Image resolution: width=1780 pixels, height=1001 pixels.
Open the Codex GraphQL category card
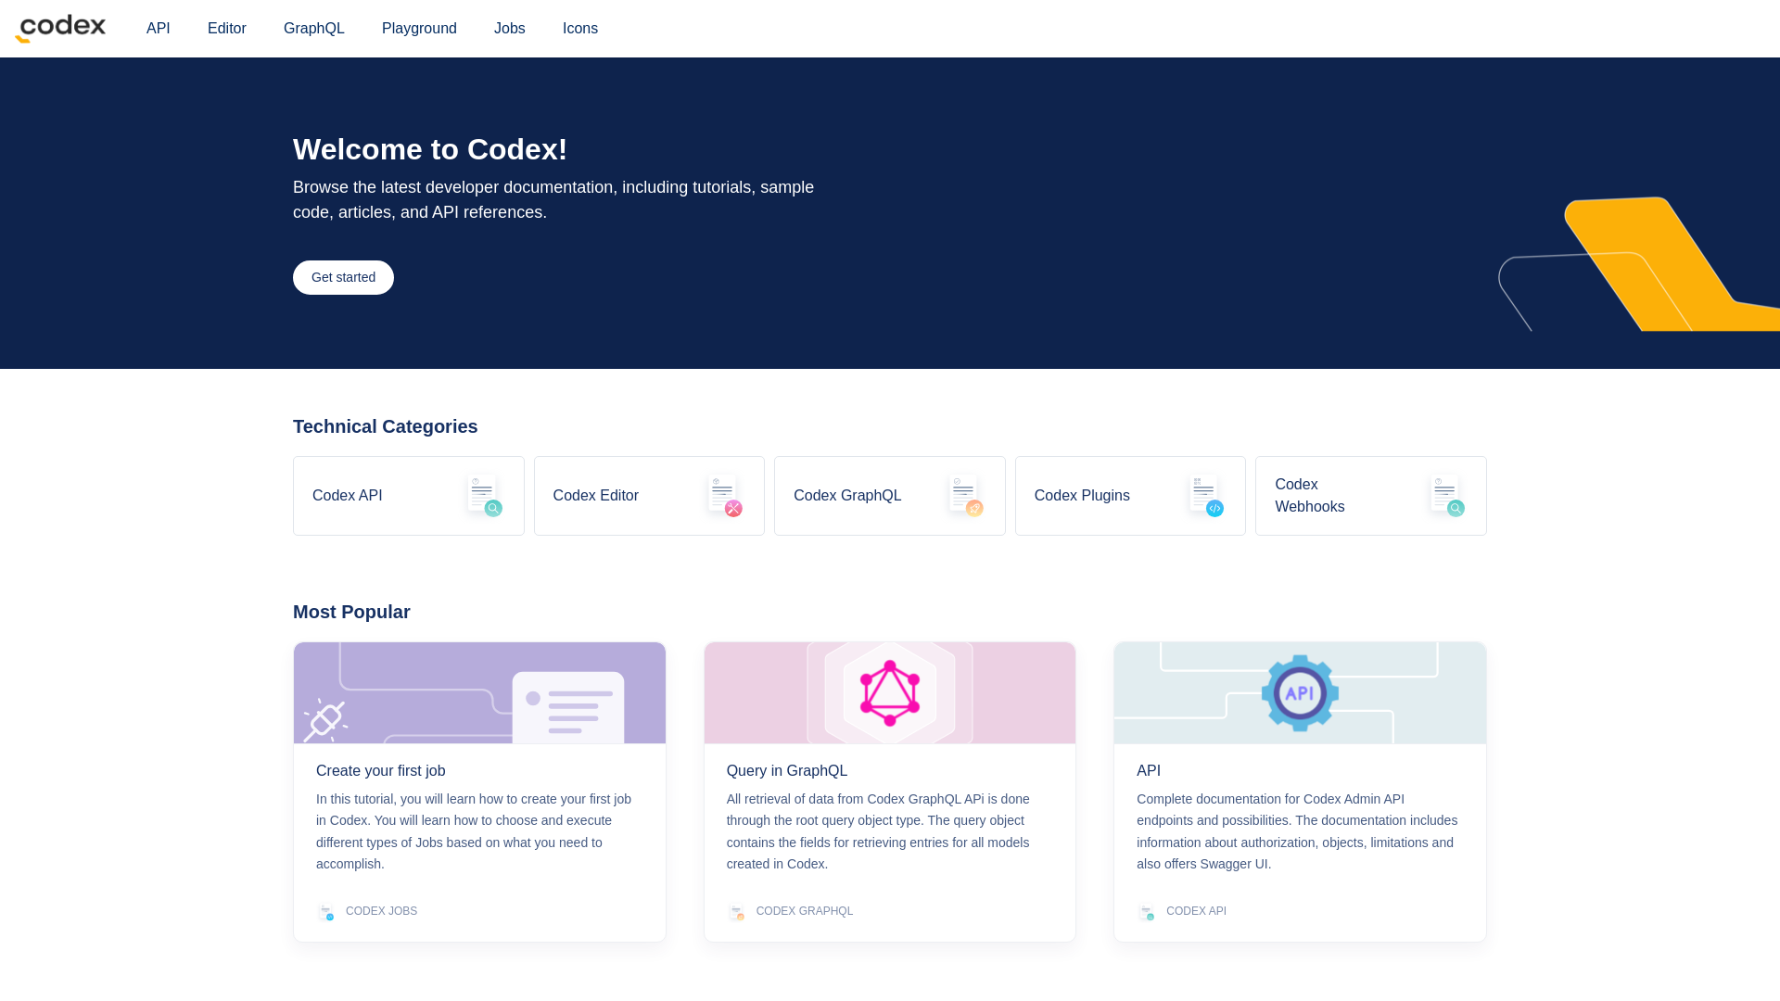pos(890,496)
